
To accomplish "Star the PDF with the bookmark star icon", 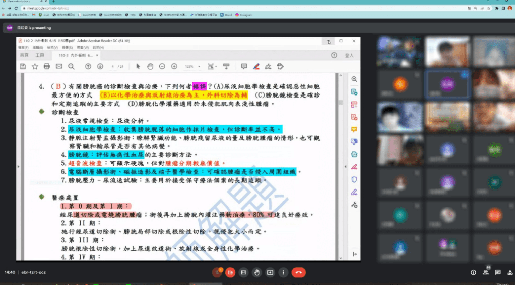I will [x=35, y=66].
